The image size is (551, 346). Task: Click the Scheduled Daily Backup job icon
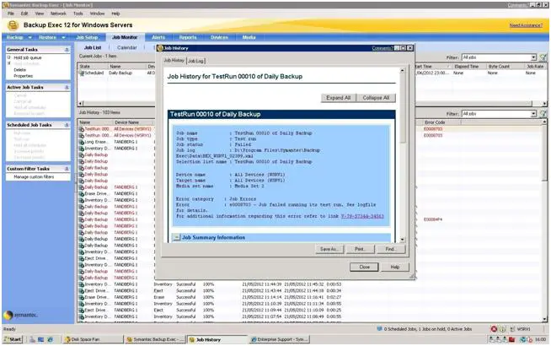[x=81, y=73]
